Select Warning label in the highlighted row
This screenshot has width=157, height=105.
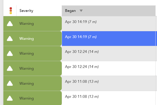(27, 39)
